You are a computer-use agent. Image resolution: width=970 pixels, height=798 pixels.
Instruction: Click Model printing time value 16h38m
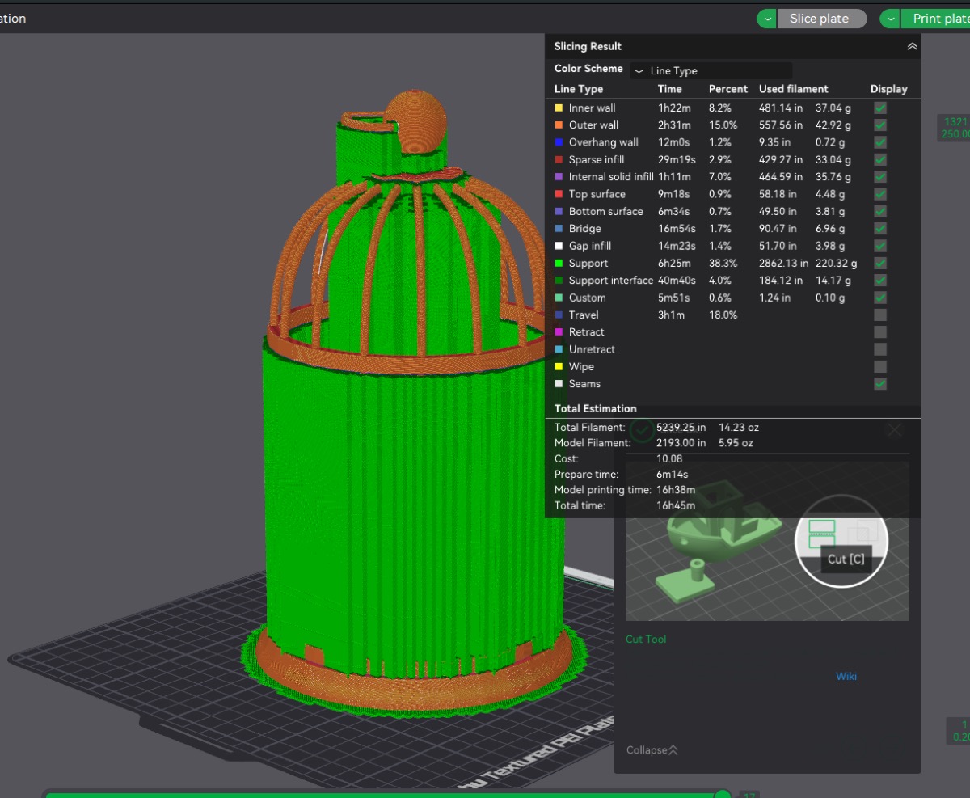676,490
